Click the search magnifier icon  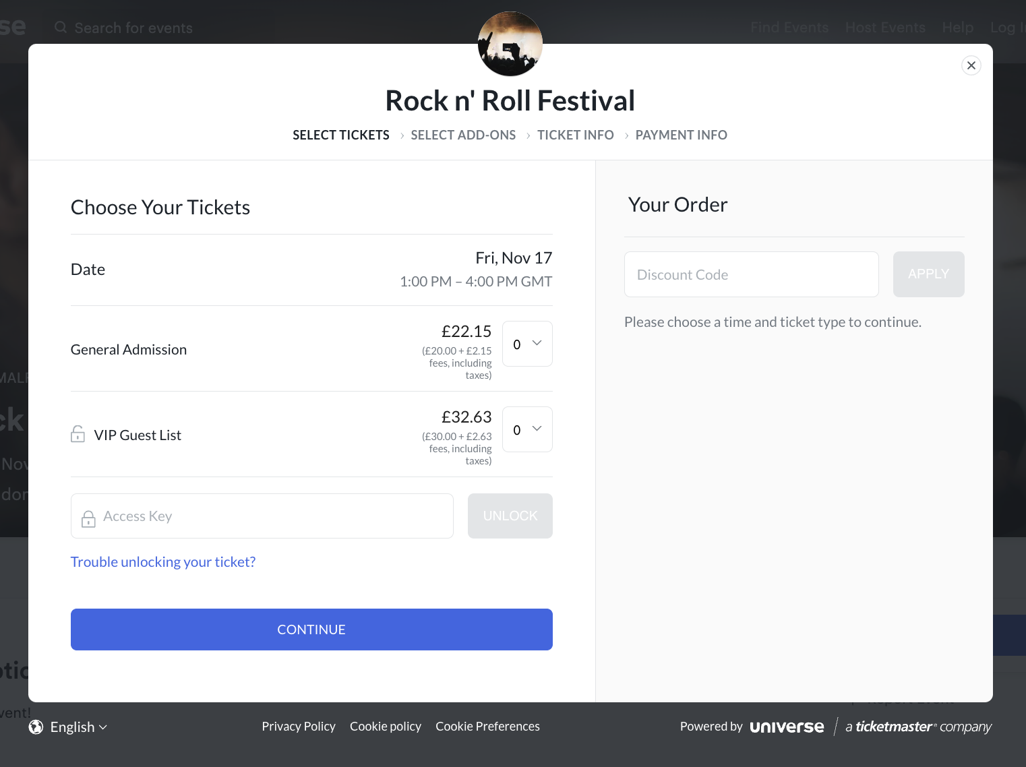point(60,27)
